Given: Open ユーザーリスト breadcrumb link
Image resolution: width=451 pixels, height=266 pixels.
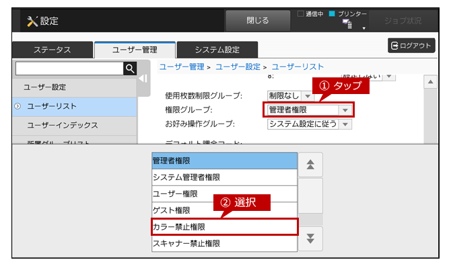Looking at the screenshot, I should 298,67.
